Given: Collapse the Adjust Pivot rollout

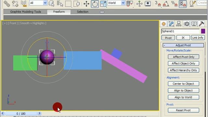Looking at the screenshot, I should tap(183, 45).
